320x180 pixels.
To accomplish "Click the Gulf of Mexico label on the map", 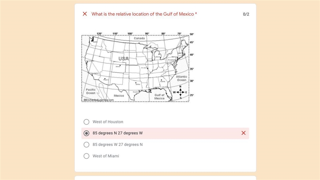I will 159,97.
